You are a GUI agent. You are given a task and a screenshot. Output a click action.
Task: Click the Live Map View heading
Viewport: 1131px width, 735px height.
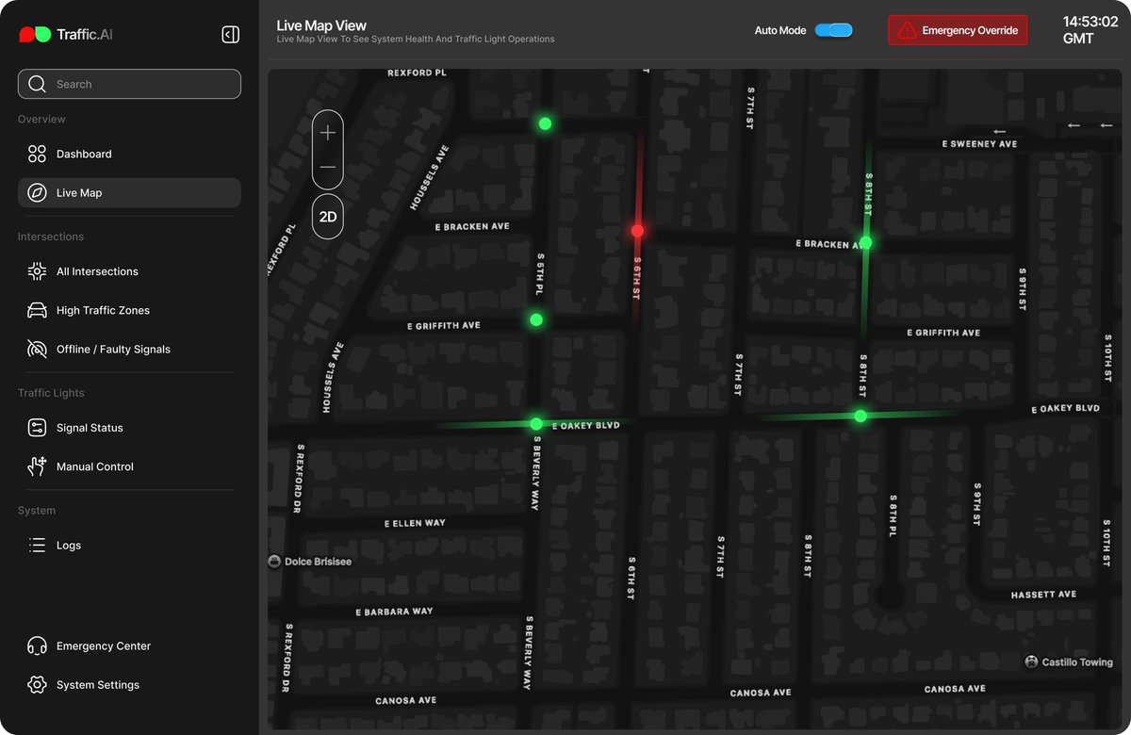pos(321,25)
